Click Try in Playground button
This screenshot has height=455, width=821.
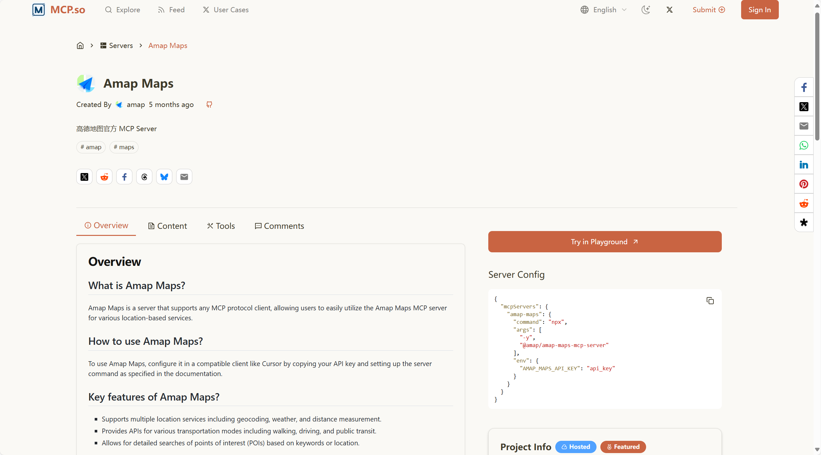[x=605, y=242]
